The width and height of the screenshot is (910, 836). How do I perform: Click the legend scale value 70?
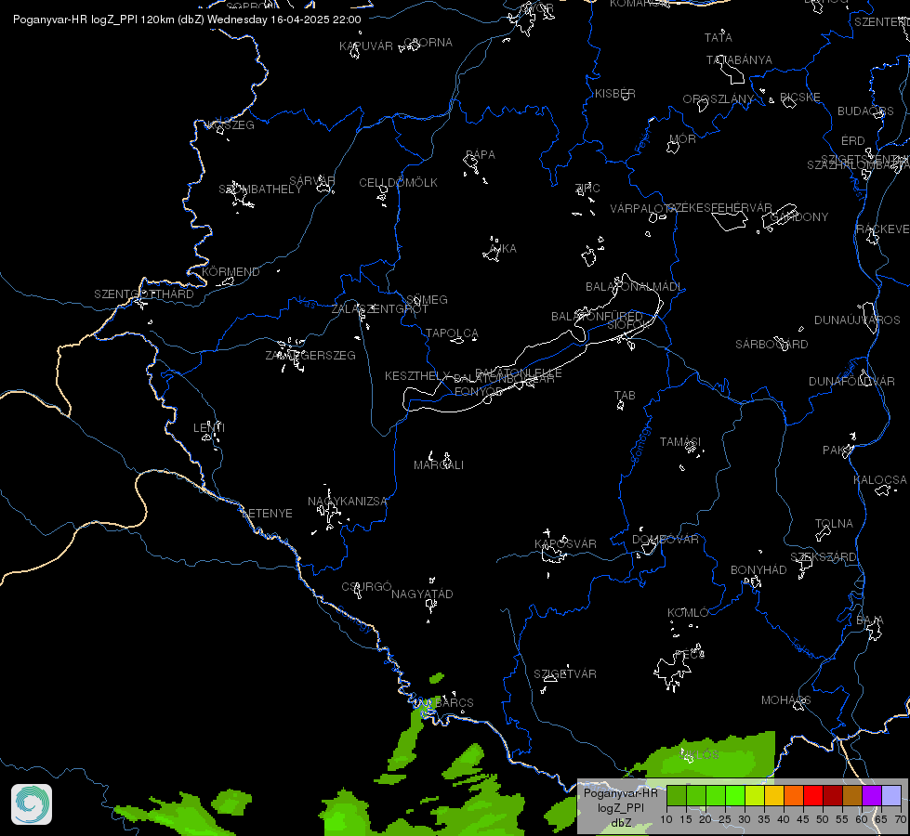[x=900, y=819]
